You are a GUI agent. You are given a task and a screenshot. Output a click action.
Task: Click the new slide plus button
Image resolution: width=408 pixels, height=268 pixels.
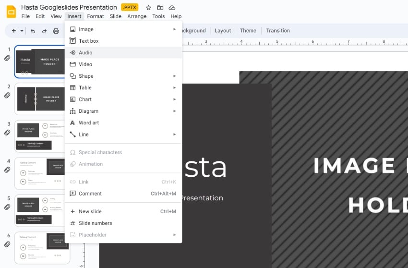(13, 31)
